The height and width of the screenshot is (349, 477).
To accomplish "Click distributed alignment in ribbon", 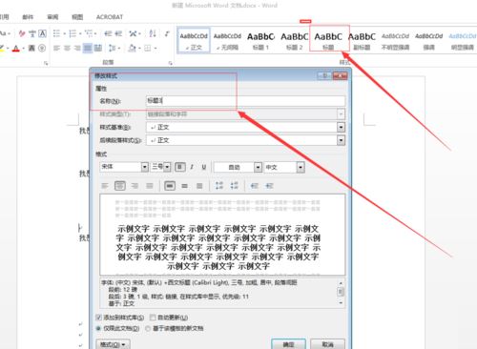I will 98,48.
